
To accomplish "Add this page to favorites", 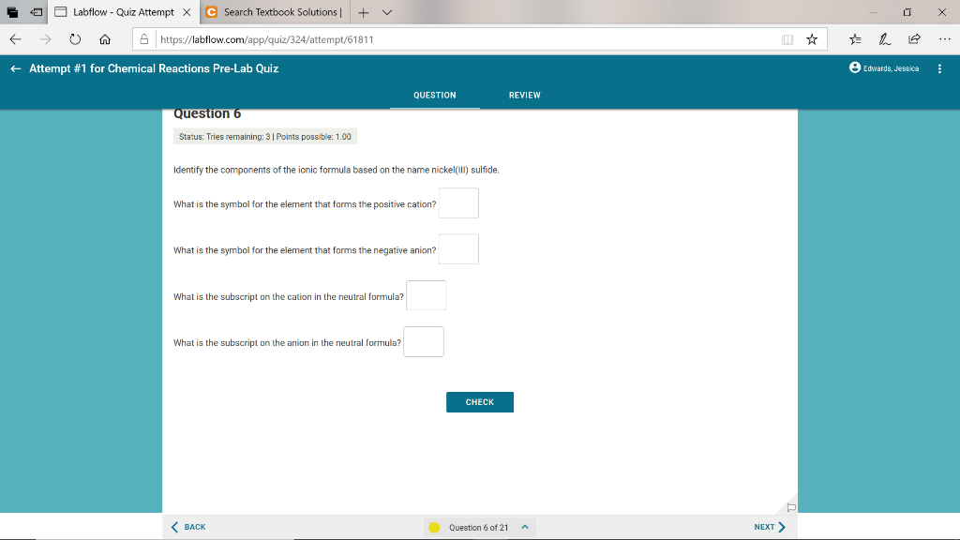I will pos(812,39).
